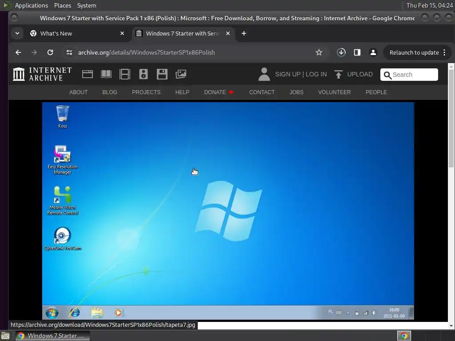The width and height of the screenshot is (455, 341).
Task: Open the Images media icon
Action: click(x=181, y=74)
